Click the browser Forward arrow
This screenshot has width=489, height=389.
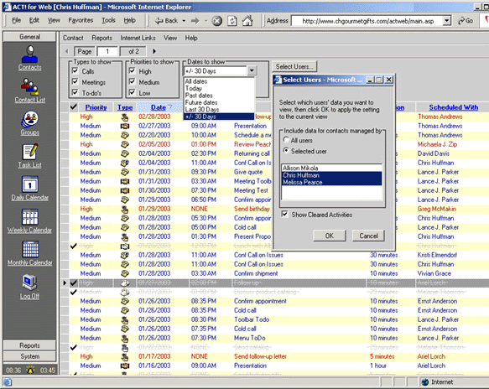point(195,21)
